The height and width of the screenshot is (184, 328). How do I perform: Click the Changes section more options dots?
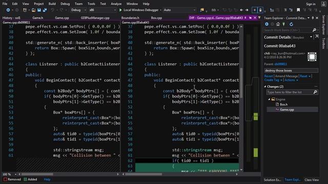click(316, 86)
